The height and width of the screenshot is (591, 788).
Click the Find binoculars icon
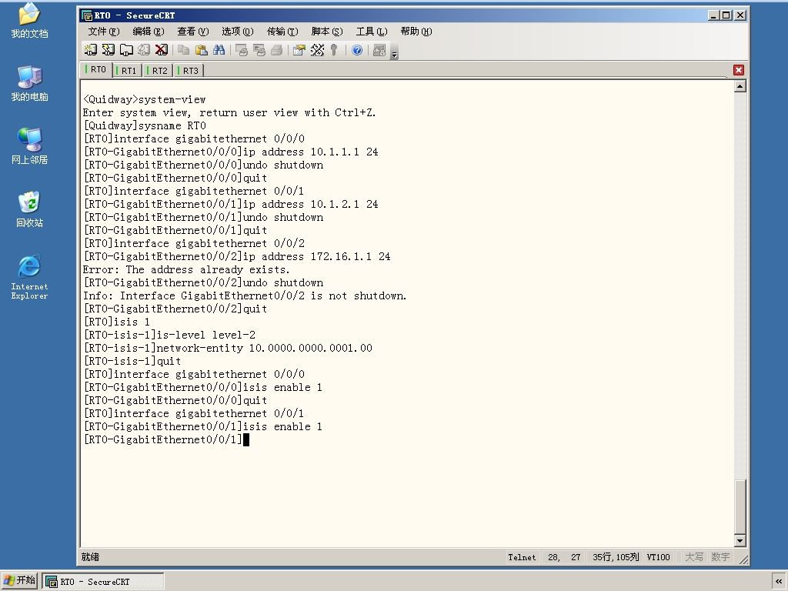click(219, 50)
